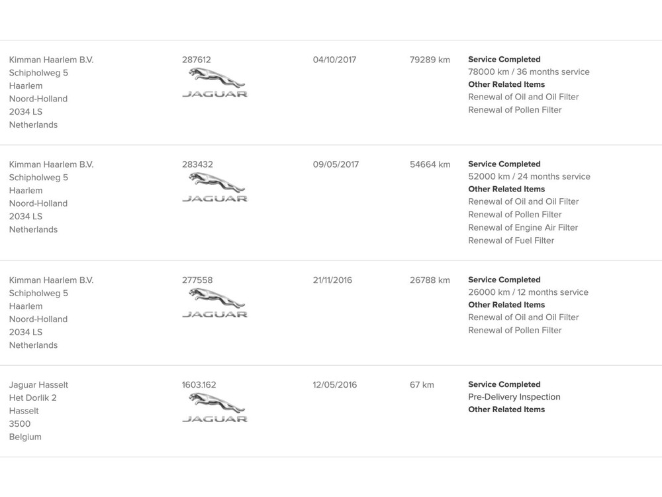Click Jaguar logo beside record 1603.162
The width and height of the screenshot is (662, 497).
tap(214, 408)
